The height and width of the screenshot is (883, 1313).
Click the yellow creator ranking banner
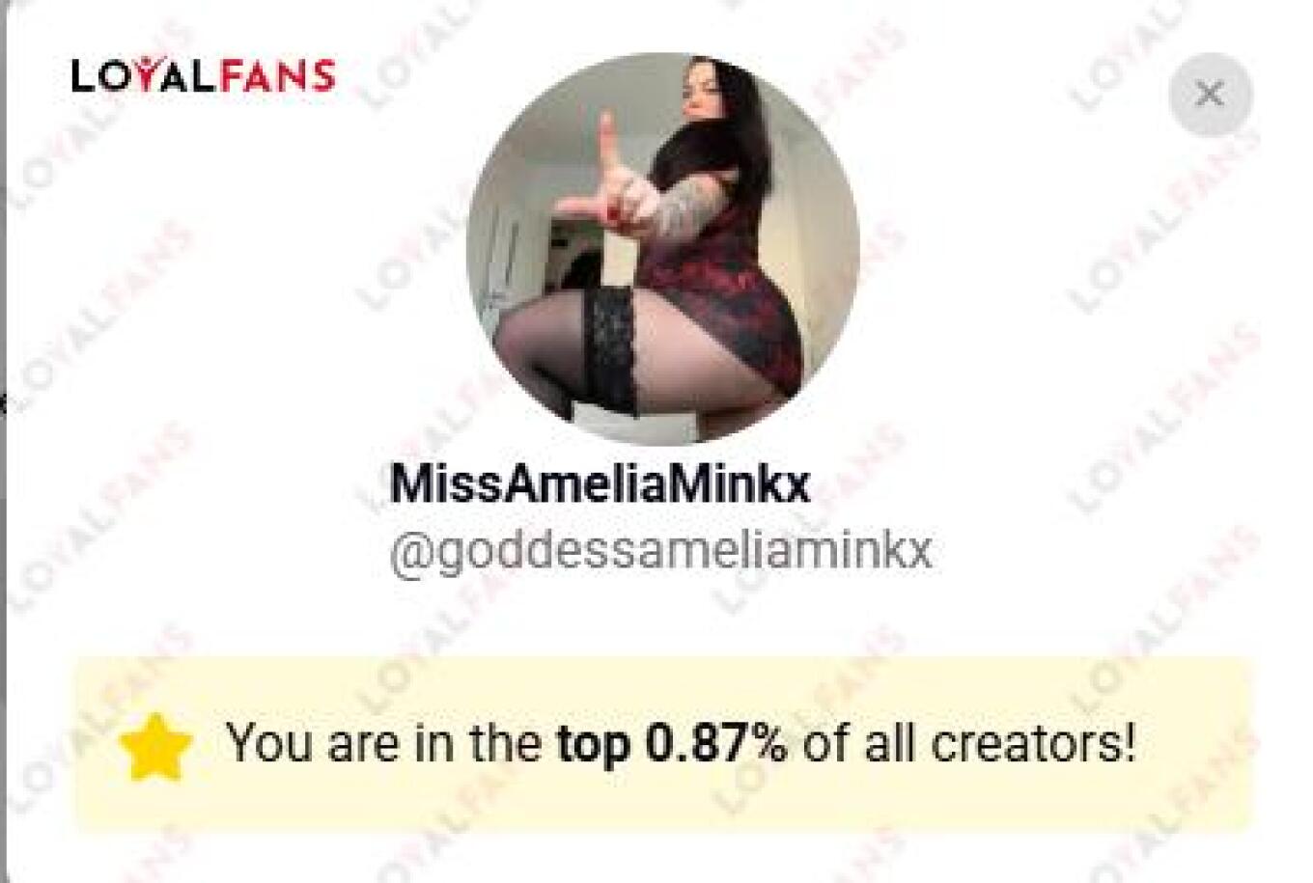click(x=663, y=745)
